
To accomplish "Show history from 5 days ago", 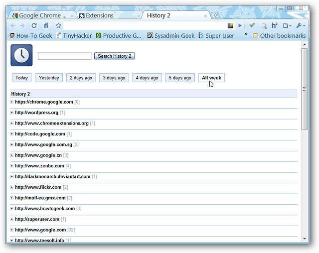I will [x=180, y=78].
